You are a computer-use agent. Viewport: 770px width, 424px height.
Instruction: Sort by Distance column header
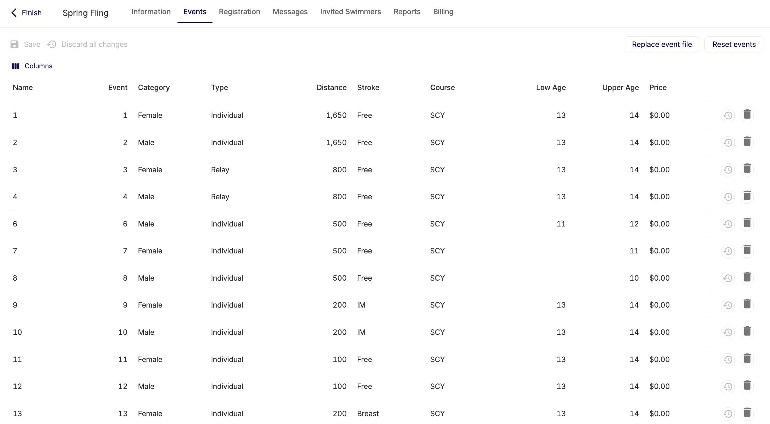point(331,87)
